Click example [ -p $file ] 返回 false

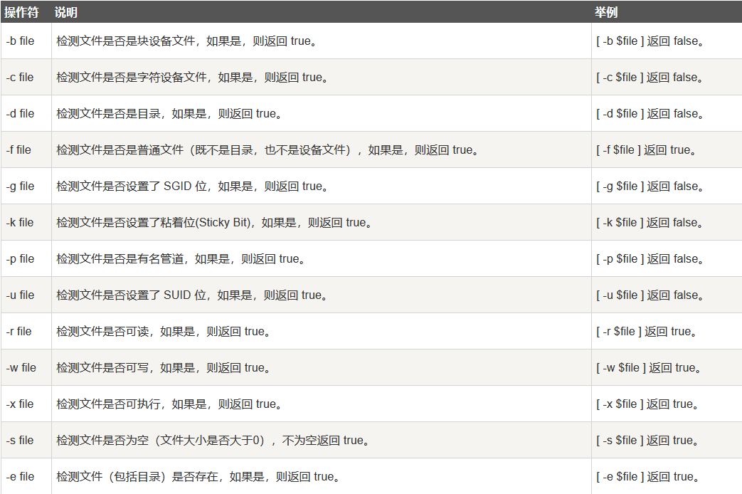click(650, 259)
